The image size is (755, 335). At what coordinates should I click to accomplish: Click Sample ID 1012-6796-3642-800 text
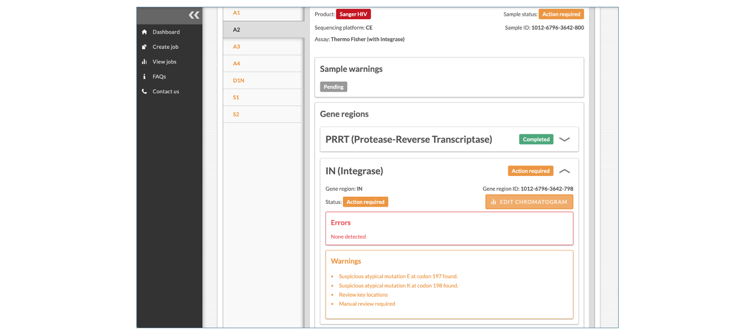(x=544, y=28)
